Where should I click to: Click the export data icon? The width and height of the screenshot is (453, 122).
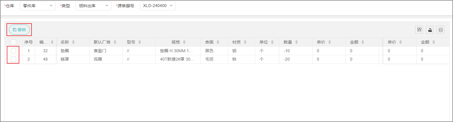[x=430, y=30]
